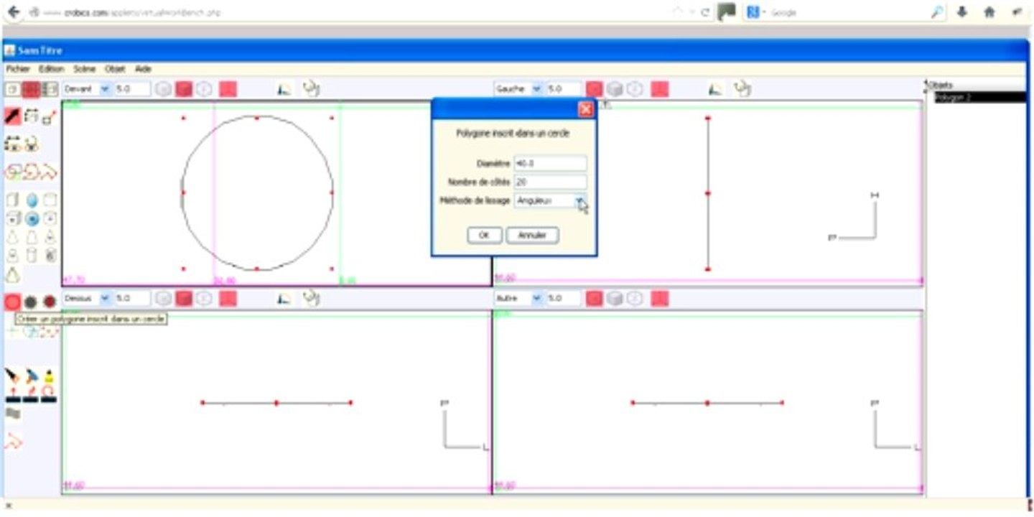The image size is (1034, 517).
Task: Click the Devant viewport 5.0 scale field
Action: [x=132, y=89]
